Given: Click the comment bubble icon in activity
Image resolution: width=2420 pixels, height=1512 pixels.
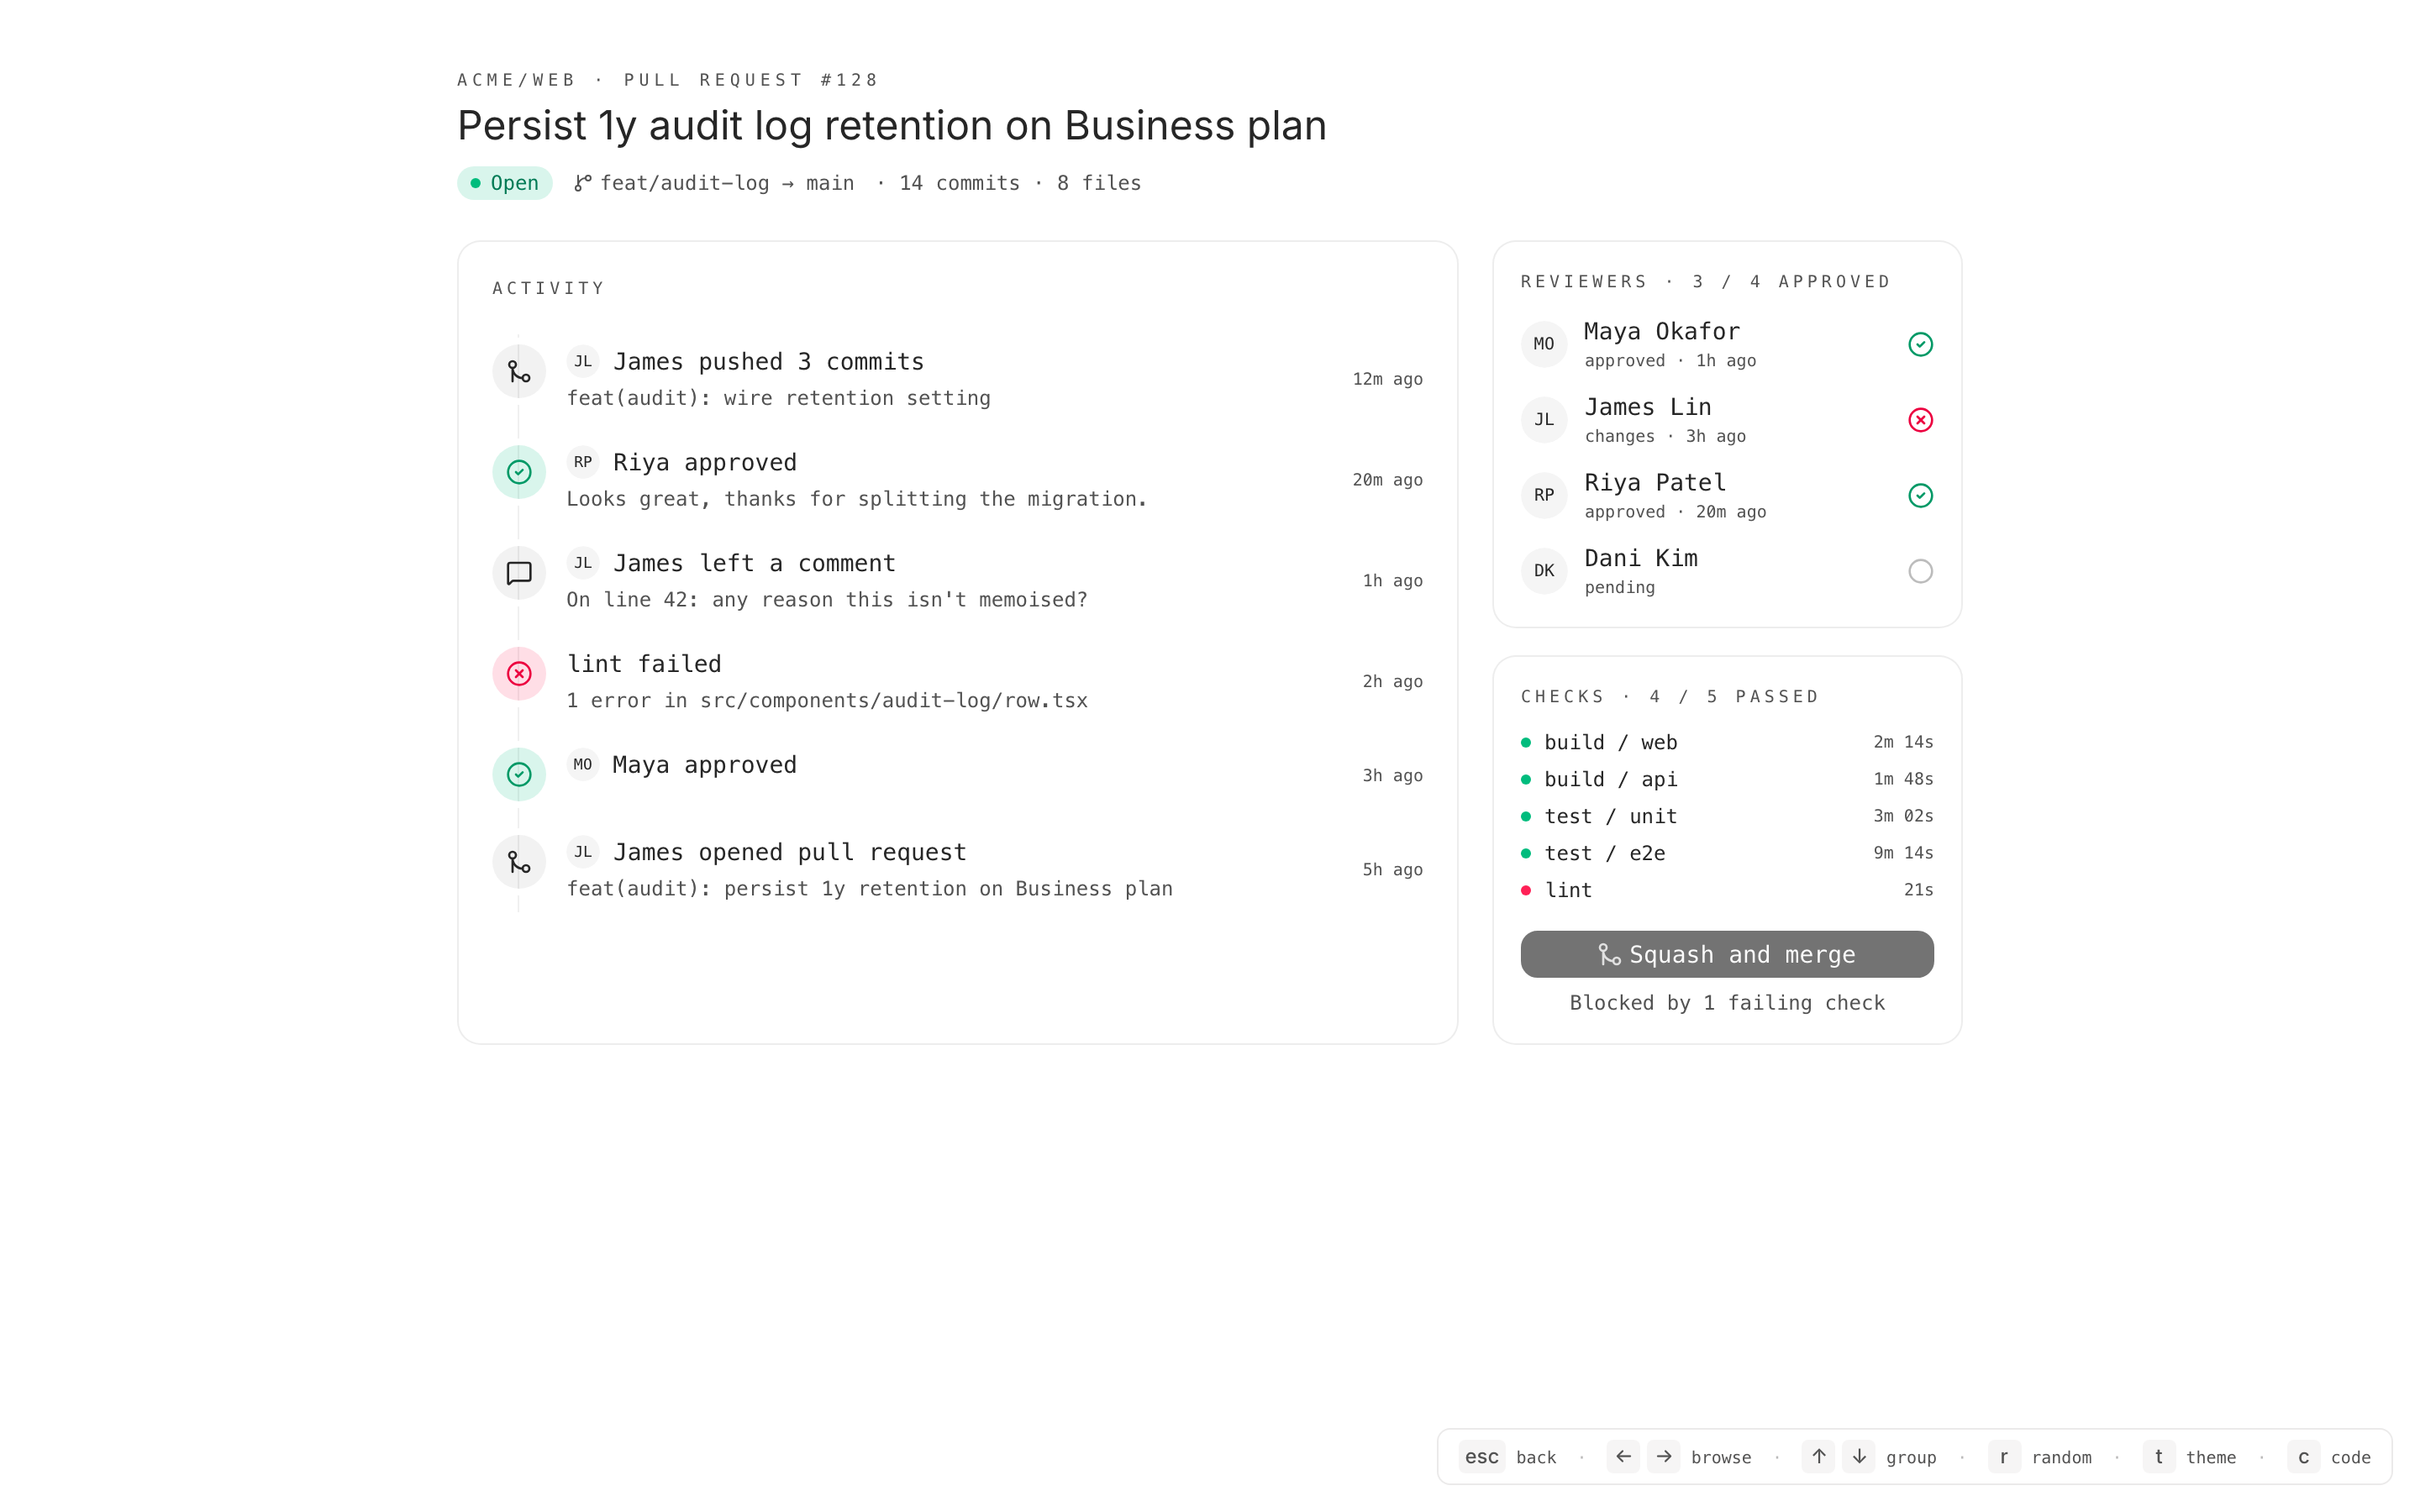Looking at the screenshot, I should [519, 573].
